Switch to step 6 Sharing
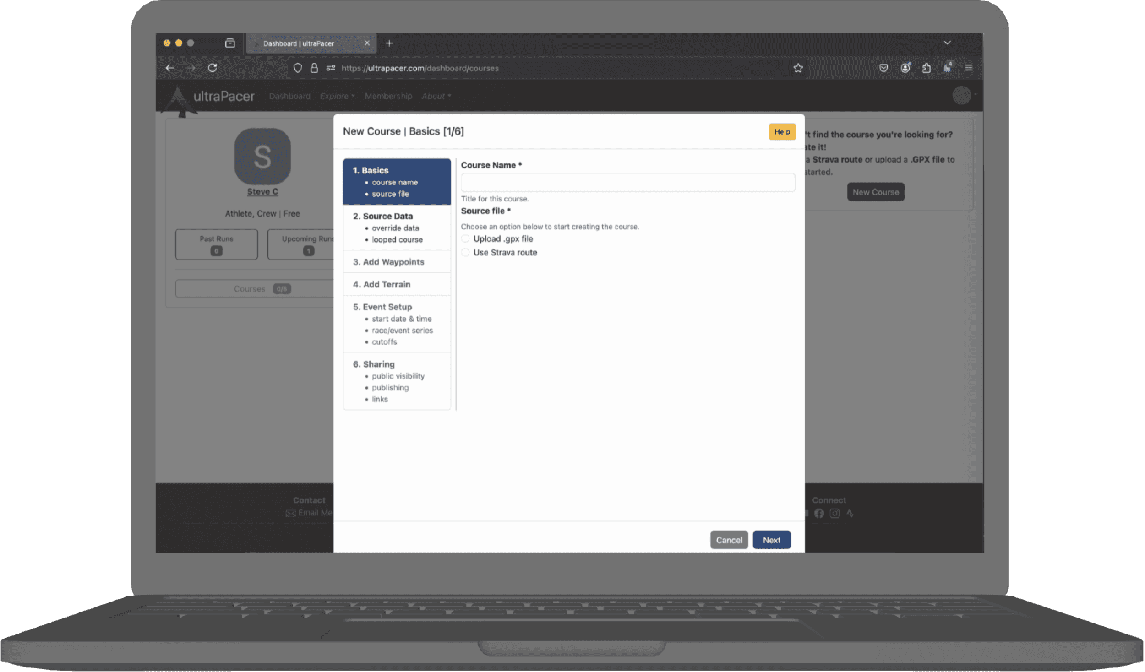Viewport: 1145px width, 672px height. tap(378, 364)
